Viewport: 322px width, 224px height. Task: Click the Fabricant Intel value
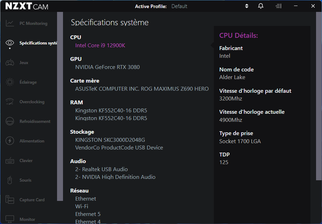pyautogui.click(x=225, y=56)
